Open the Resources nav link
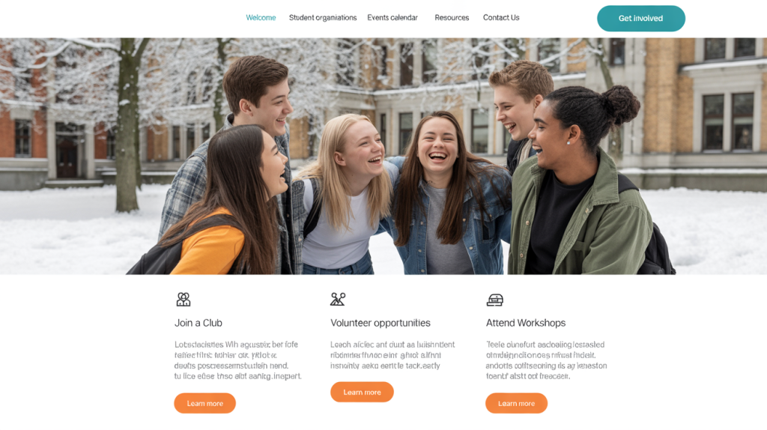The height and width of the screenshot is (430, 767). click(452, 18)
